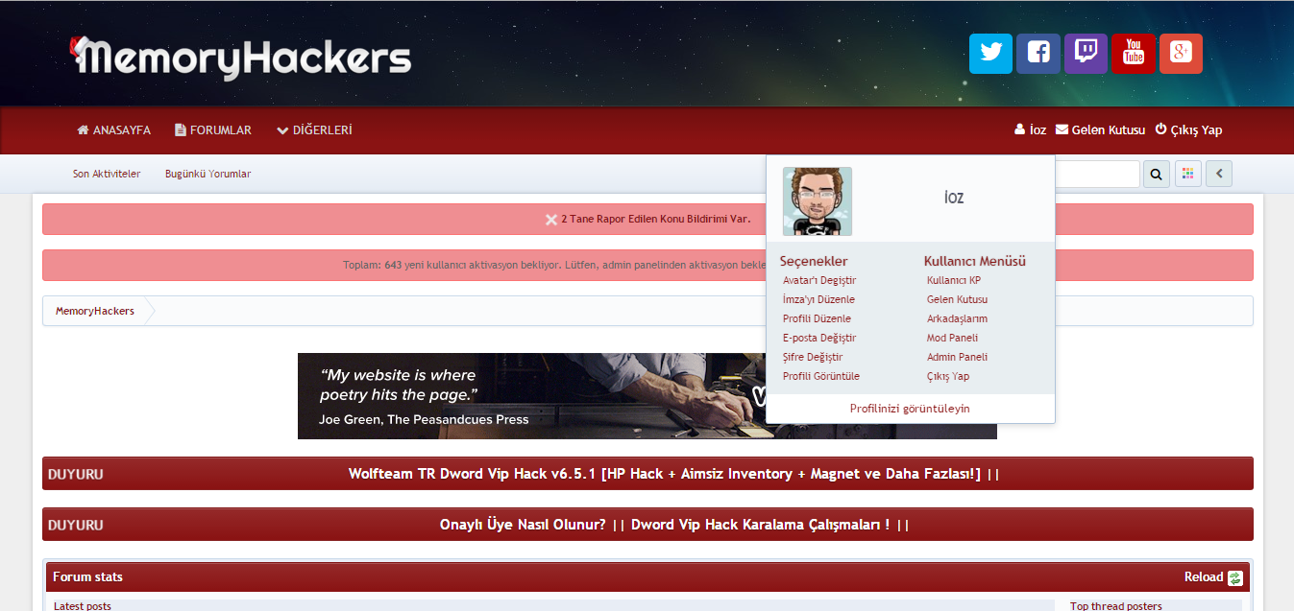The width and height of the screenshot is (1294, 611).
Task: Open Dword Vip Hack Karalama Çalışmaları announcement
Action: [761, 525]
